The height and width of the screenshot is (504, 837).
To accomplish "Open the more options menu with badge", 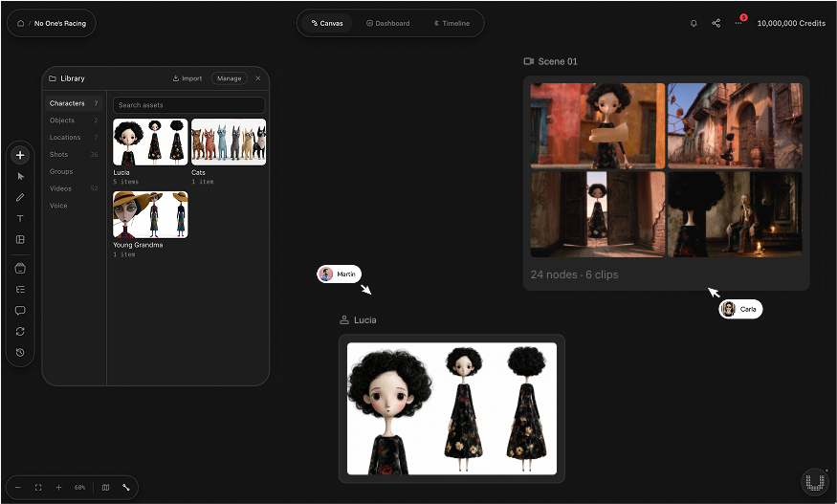I will click(738, 23).
